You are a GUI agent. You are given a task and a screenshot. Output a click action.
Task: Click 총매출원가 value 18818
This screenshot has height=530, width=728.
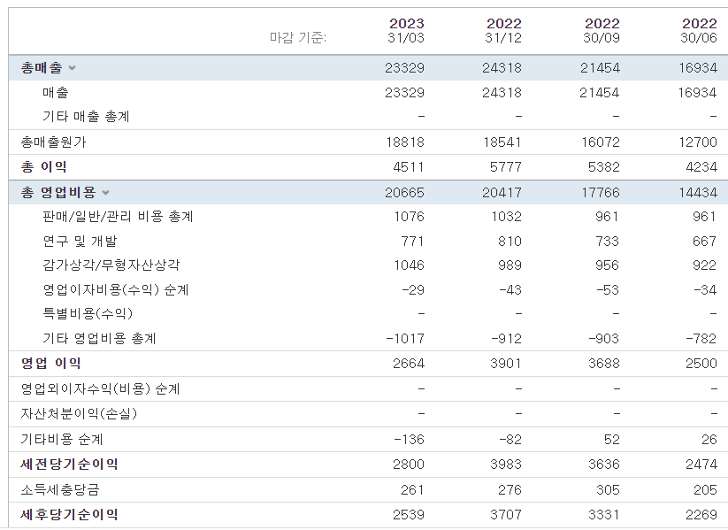pyautogui.click(x=405, y=142)
